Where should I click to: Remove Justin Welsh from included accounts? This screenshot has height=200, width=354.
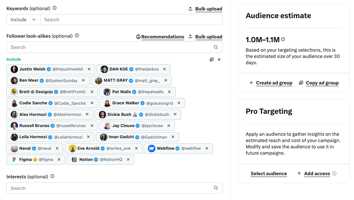[89, 69]
